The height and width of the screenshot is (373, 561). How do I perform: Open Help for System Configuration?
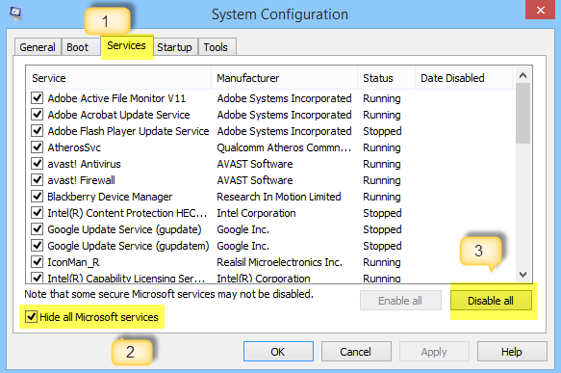tap(512, 352)
